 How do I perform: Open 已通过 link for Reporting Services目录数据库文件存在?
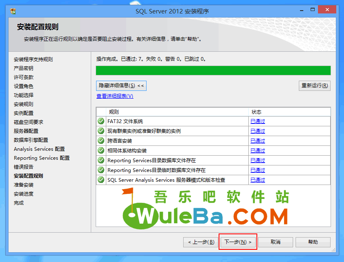258,160
